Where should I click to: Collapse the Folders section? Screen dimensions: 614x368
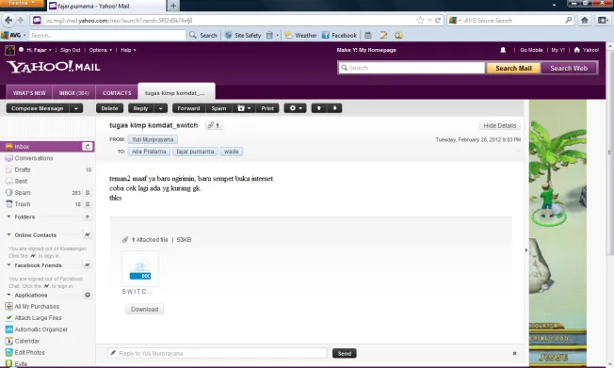pos(9,216)
